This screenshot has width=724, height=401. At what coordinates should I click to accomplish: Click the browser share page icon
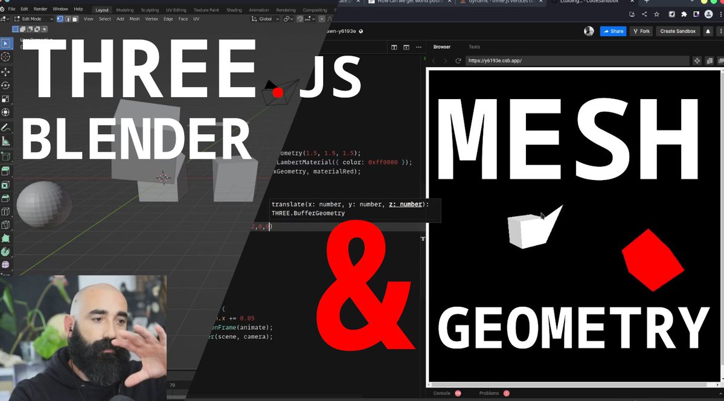pyautogui.click(x=644, y=14)
